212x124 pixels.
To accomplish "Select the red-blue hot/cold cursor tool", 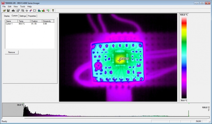I will [31, 10].
